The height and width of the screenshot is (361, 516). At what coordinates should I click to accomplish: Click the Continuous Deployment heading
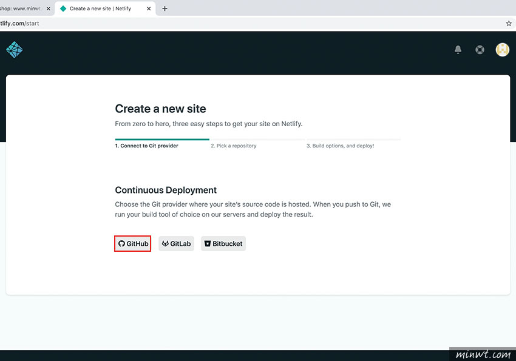(x=166, y=190)
